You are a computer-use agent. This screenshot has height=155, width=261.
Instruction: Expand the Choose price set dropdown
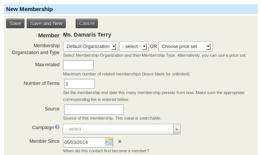coord(185,46)
